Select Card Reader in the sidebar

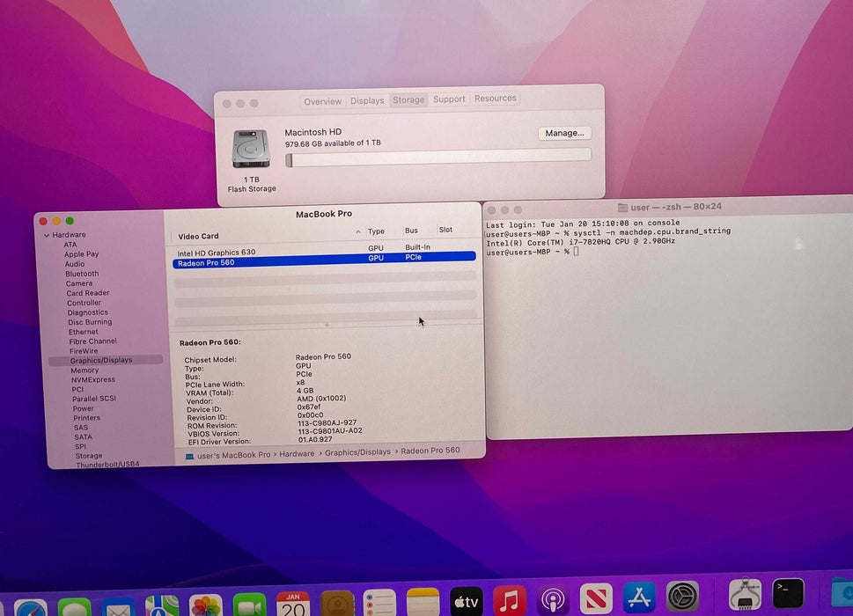coord(87,292)
